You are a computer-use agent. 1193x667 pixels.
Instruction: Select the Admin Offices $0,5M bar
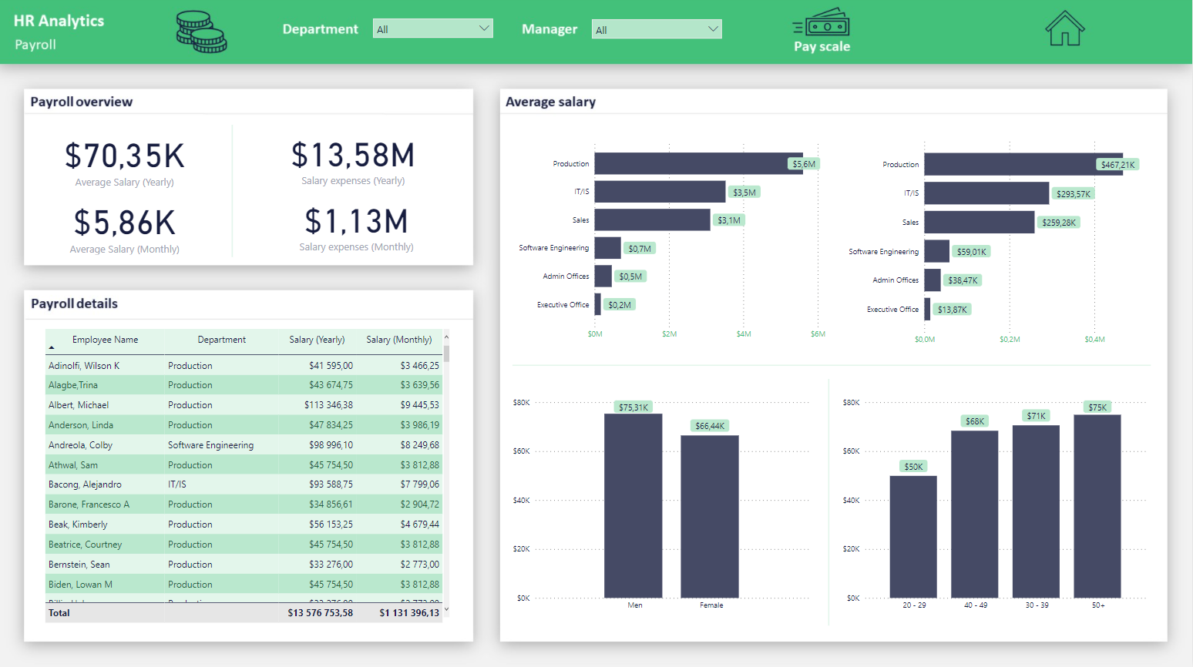(603, 276)
